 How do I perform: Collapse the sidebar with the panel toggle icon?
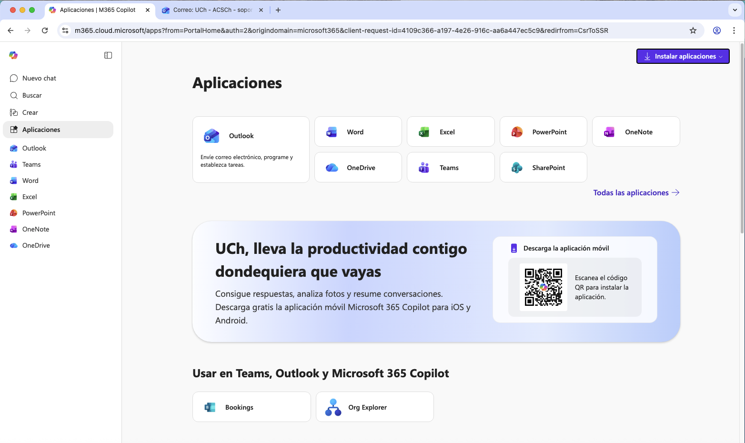[x=108, y=55]
